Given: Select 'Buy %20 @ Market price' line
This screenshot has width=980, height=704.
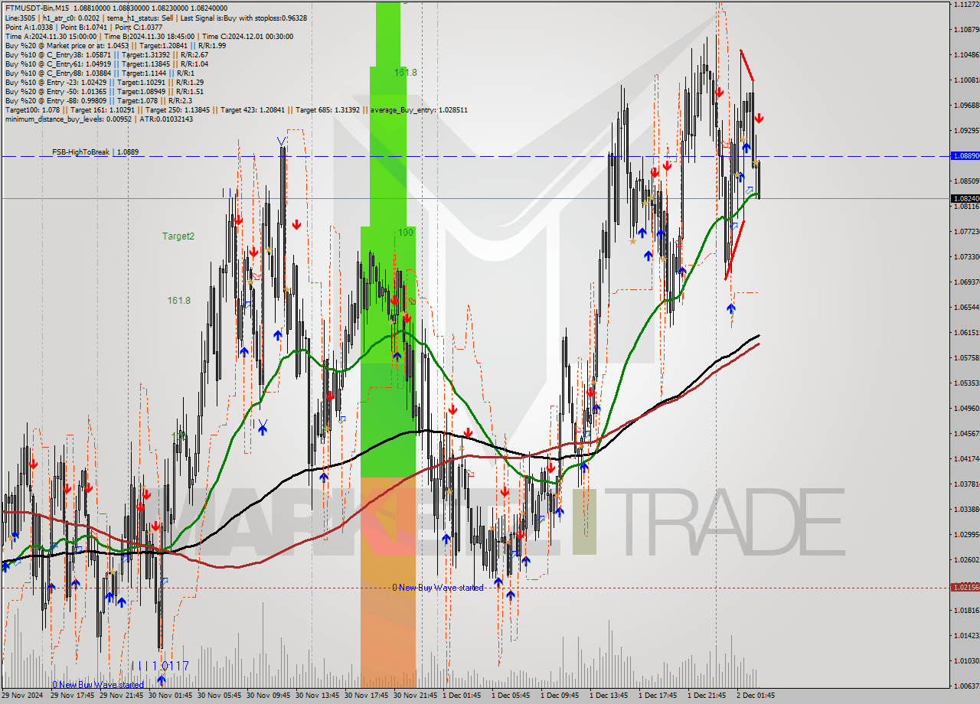Looking at the screenshot, I should [x=116, y=45].
